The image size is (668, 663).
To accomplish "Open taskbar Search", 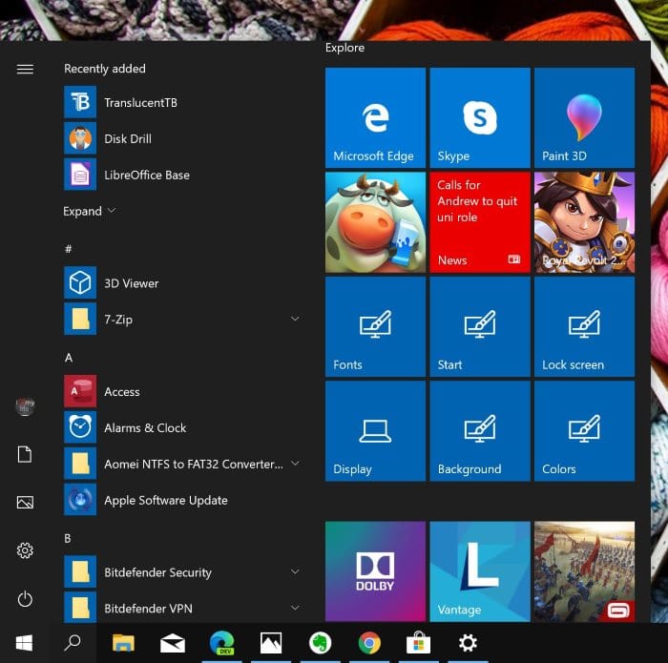I will click(x=73, y=643).
